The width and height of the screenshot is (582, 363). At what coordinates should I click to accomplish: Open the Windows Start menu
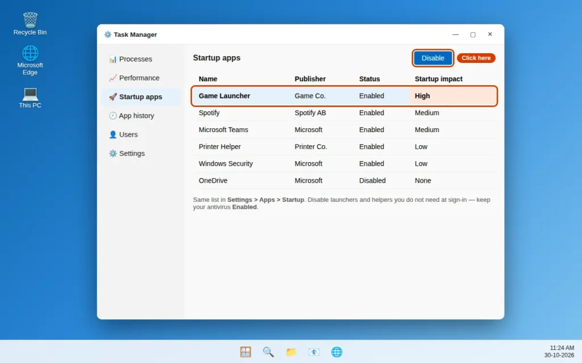[246, 352]
